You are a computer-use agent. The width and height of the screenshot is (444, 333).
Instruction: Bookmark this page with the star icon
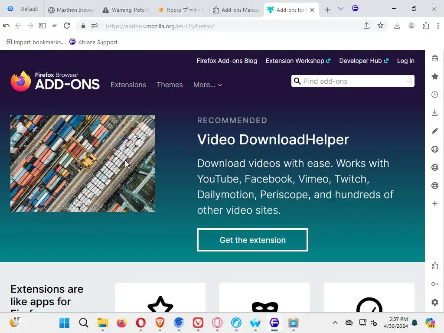[x=381, y=26]
